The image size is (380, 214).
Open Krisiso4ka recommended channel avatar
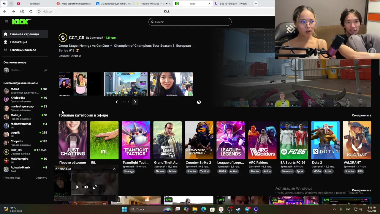(6, 100)
